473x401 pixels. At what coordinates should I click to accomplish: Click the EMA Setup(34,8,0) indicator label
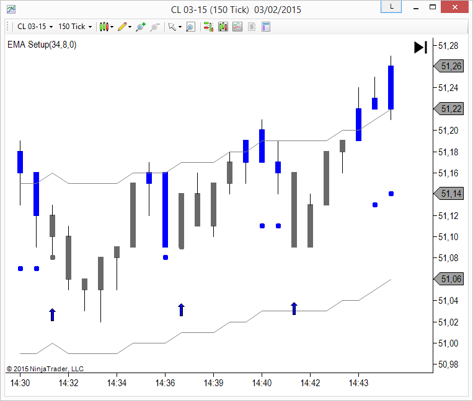(42, 45)
